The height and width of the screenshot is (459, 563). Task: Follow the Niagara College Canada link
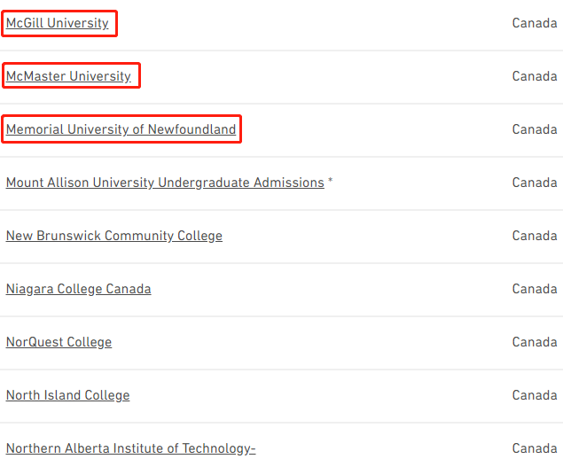79,289
